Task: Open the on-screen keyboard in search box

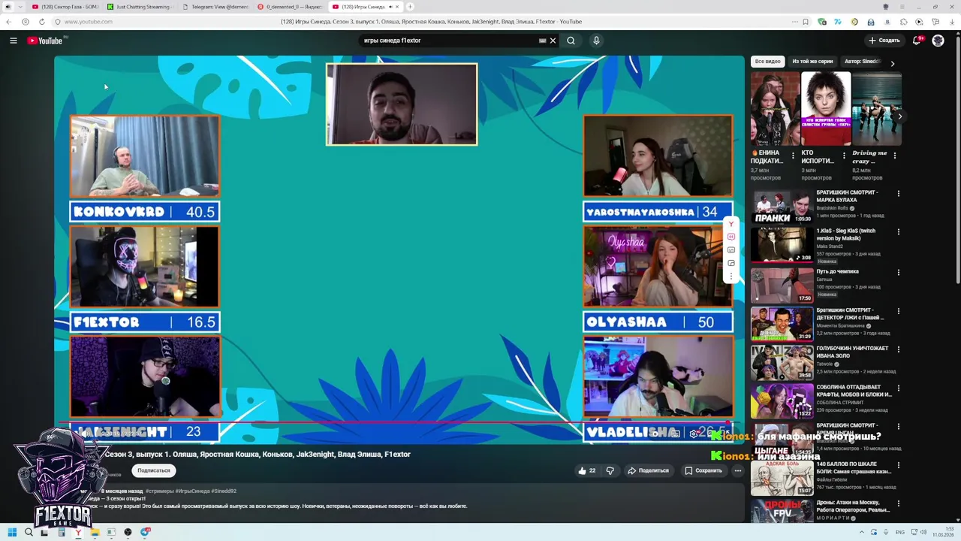Action: click(x=542, y=41)
